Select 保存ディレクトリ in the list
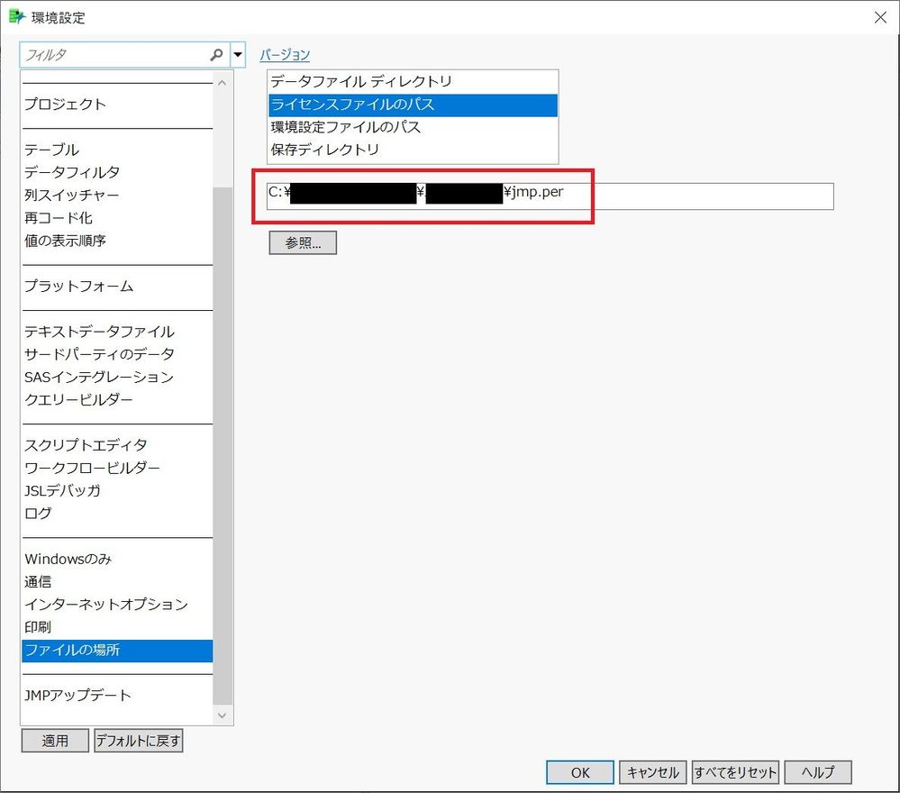 (x=413, y=150)
